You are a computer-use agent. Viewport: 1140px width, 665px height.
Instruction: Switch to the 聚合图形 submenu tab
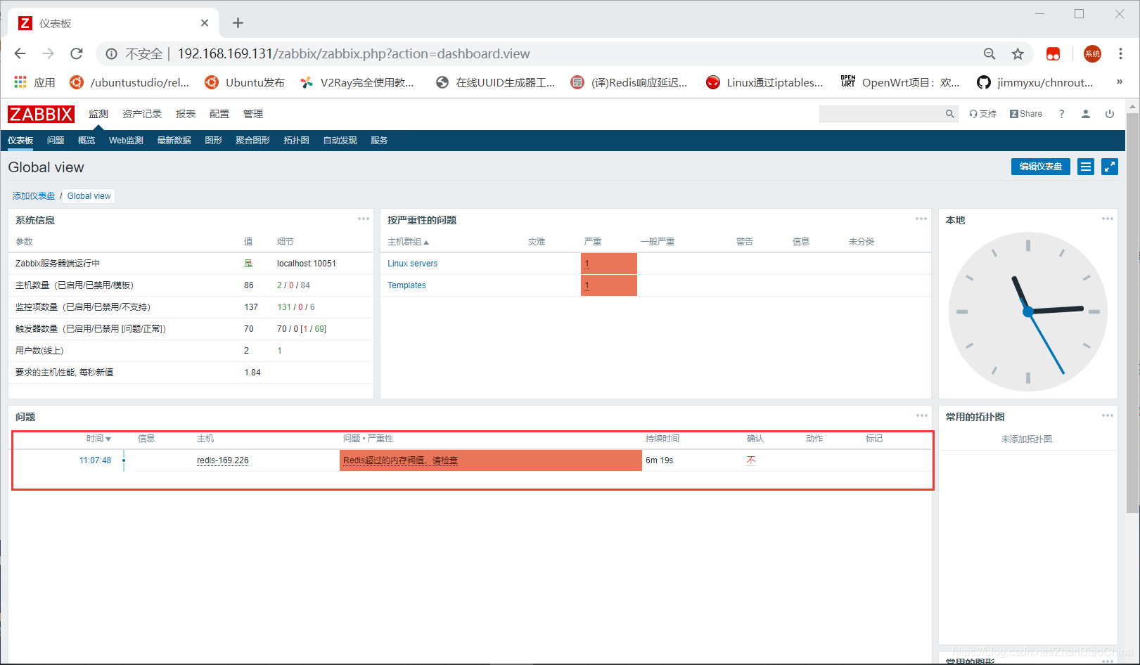point(253,141)
